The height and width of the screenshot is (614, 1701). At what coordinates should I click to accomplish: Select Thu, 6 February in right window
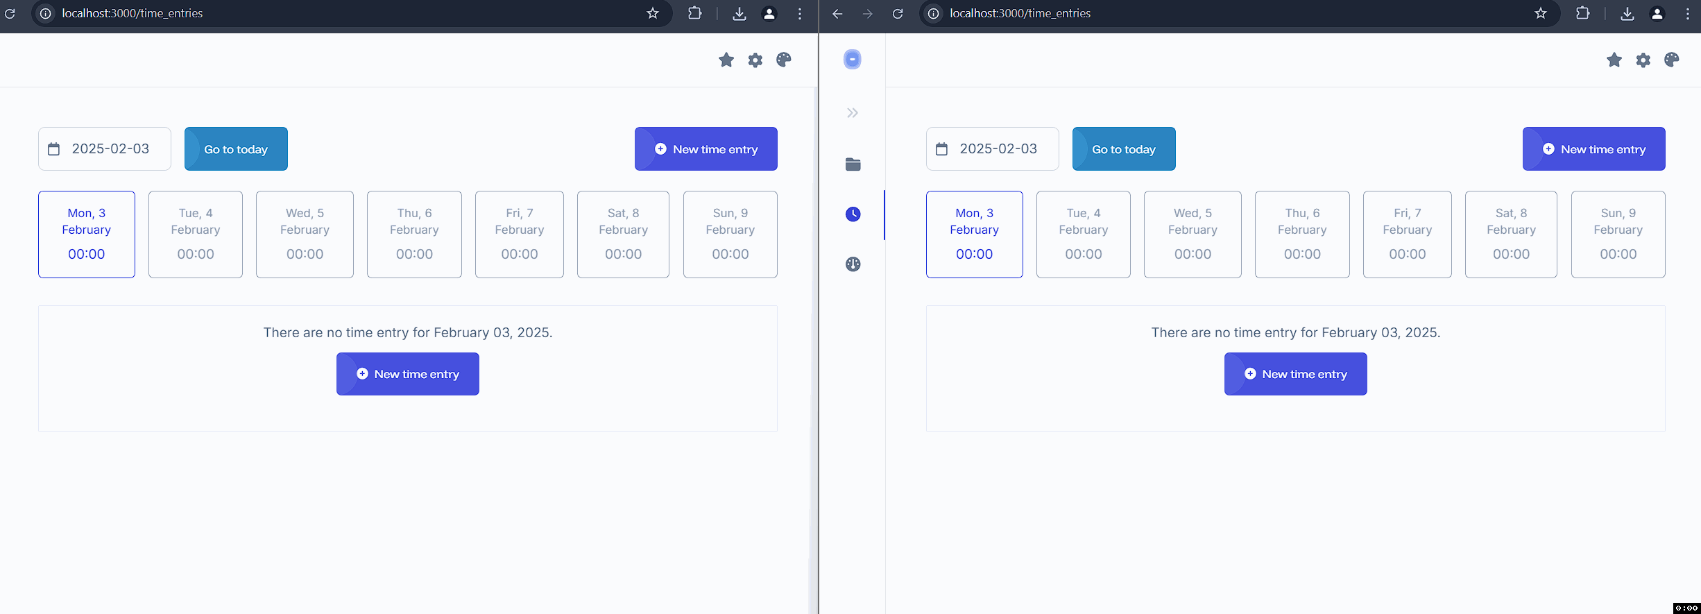(1302, 234)
